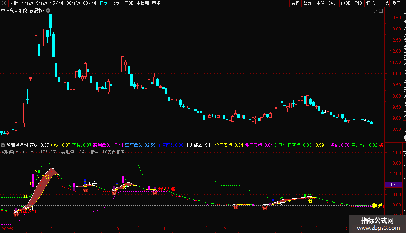Select the 60分钟 period

[90, 3]
